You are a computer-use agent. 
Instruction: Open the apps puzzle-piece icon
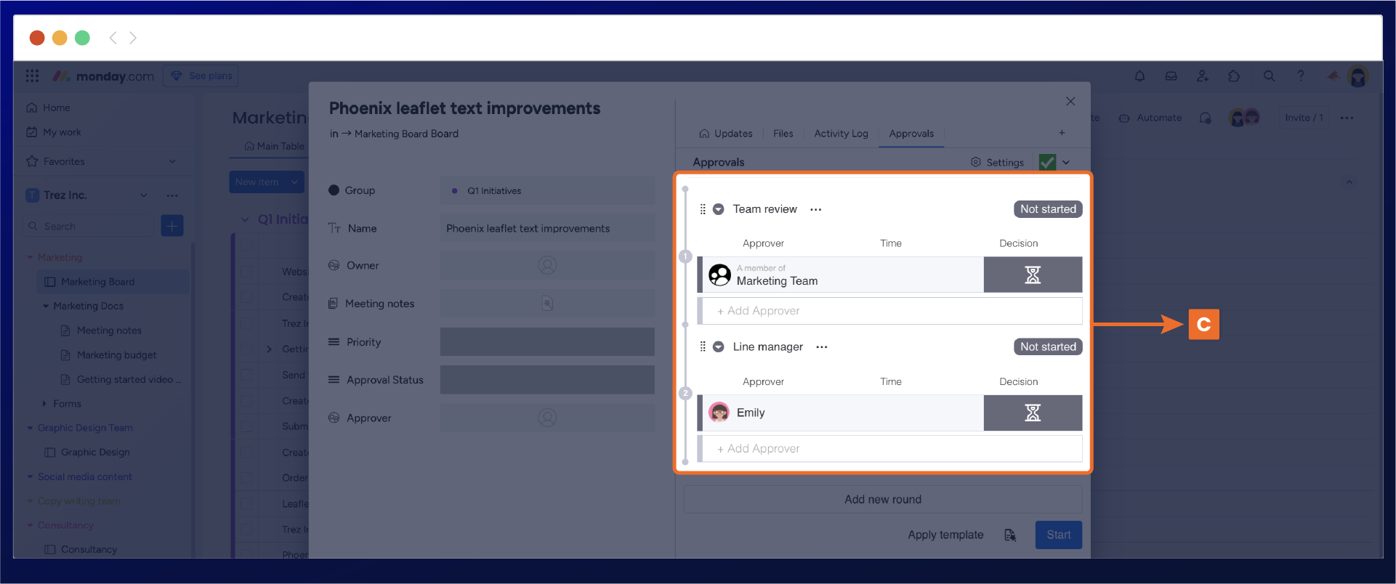1234,76
